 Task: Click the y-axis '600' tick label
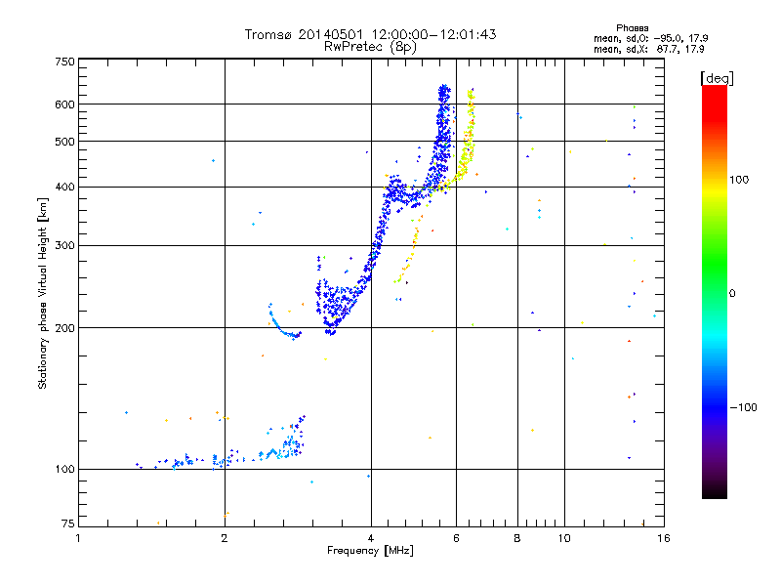(x=64, y=105)
